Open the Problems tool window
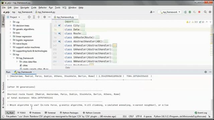The image size is (214, 120). [35, 113]
